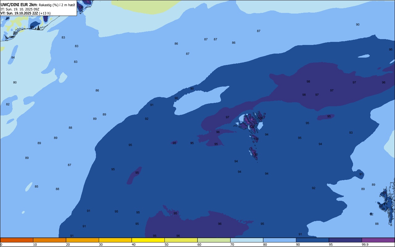Select the 'Rakastig (%) í 2 m hæð' label
This screenshot has height=247, width=395.
(x=57, y=5)
